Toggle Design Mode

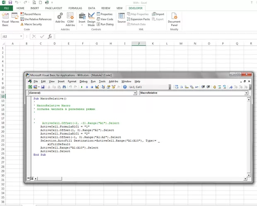point(91,20)
